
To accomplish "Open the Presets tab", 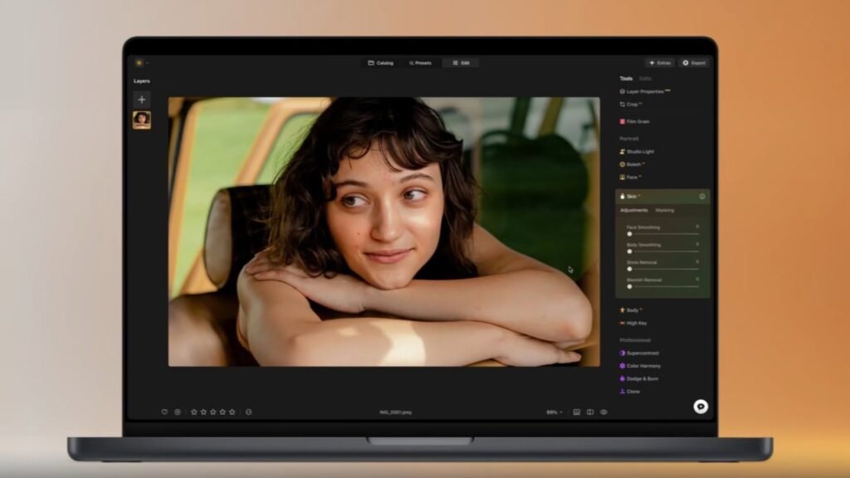I will pos(421,63).
